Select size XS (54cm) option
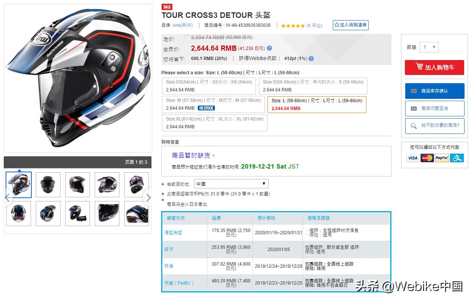The image size is (472, 301). click(x=209, y=86)
